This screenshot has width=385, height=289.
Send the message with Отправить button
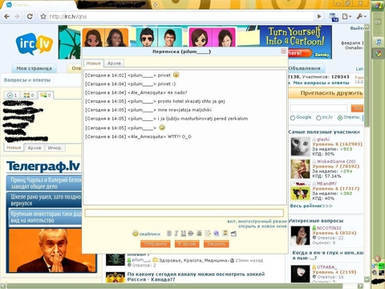point(155,244)
